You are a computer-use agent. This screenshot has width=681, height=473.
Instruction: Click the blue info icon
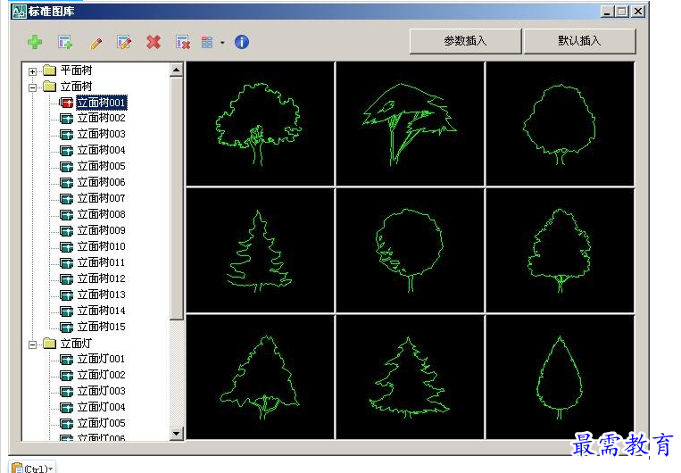tap(242, 42)
